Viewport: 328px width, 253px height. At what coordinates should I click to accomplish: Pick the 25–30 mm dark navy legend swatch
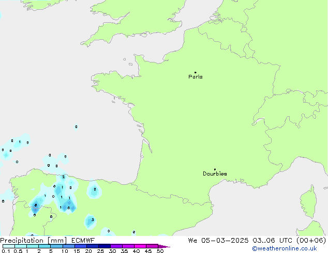pyautogui.click(x=105, y=246)
